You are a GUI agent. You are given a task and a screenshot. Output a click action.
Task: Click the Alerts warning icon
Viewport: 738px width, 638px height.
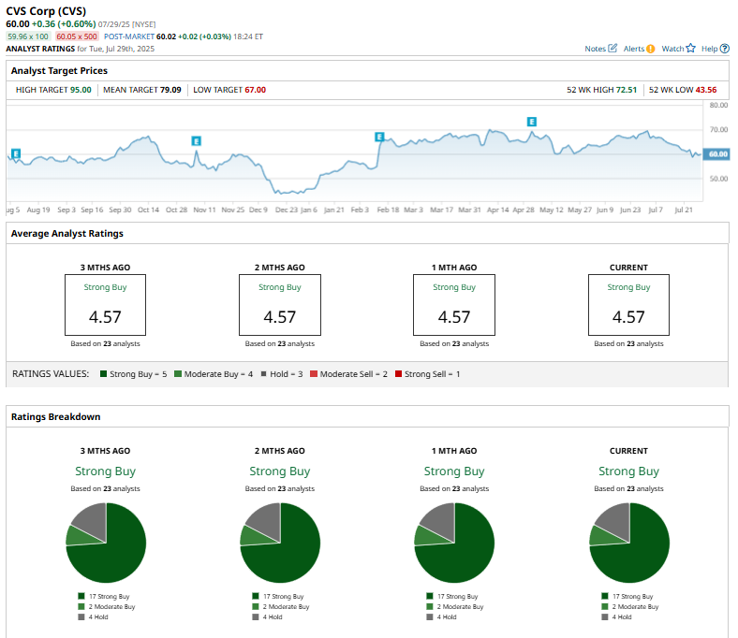651,49
